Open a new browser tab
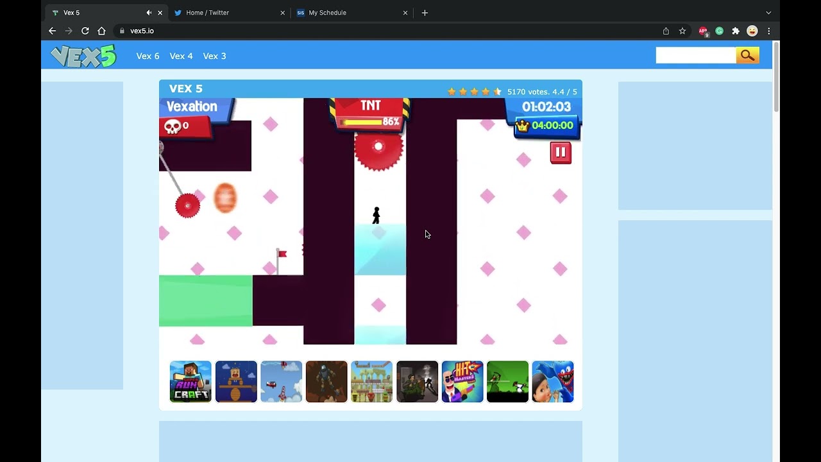Image resolution: width=821 pixels, height=462 pixels. (425, 13)
